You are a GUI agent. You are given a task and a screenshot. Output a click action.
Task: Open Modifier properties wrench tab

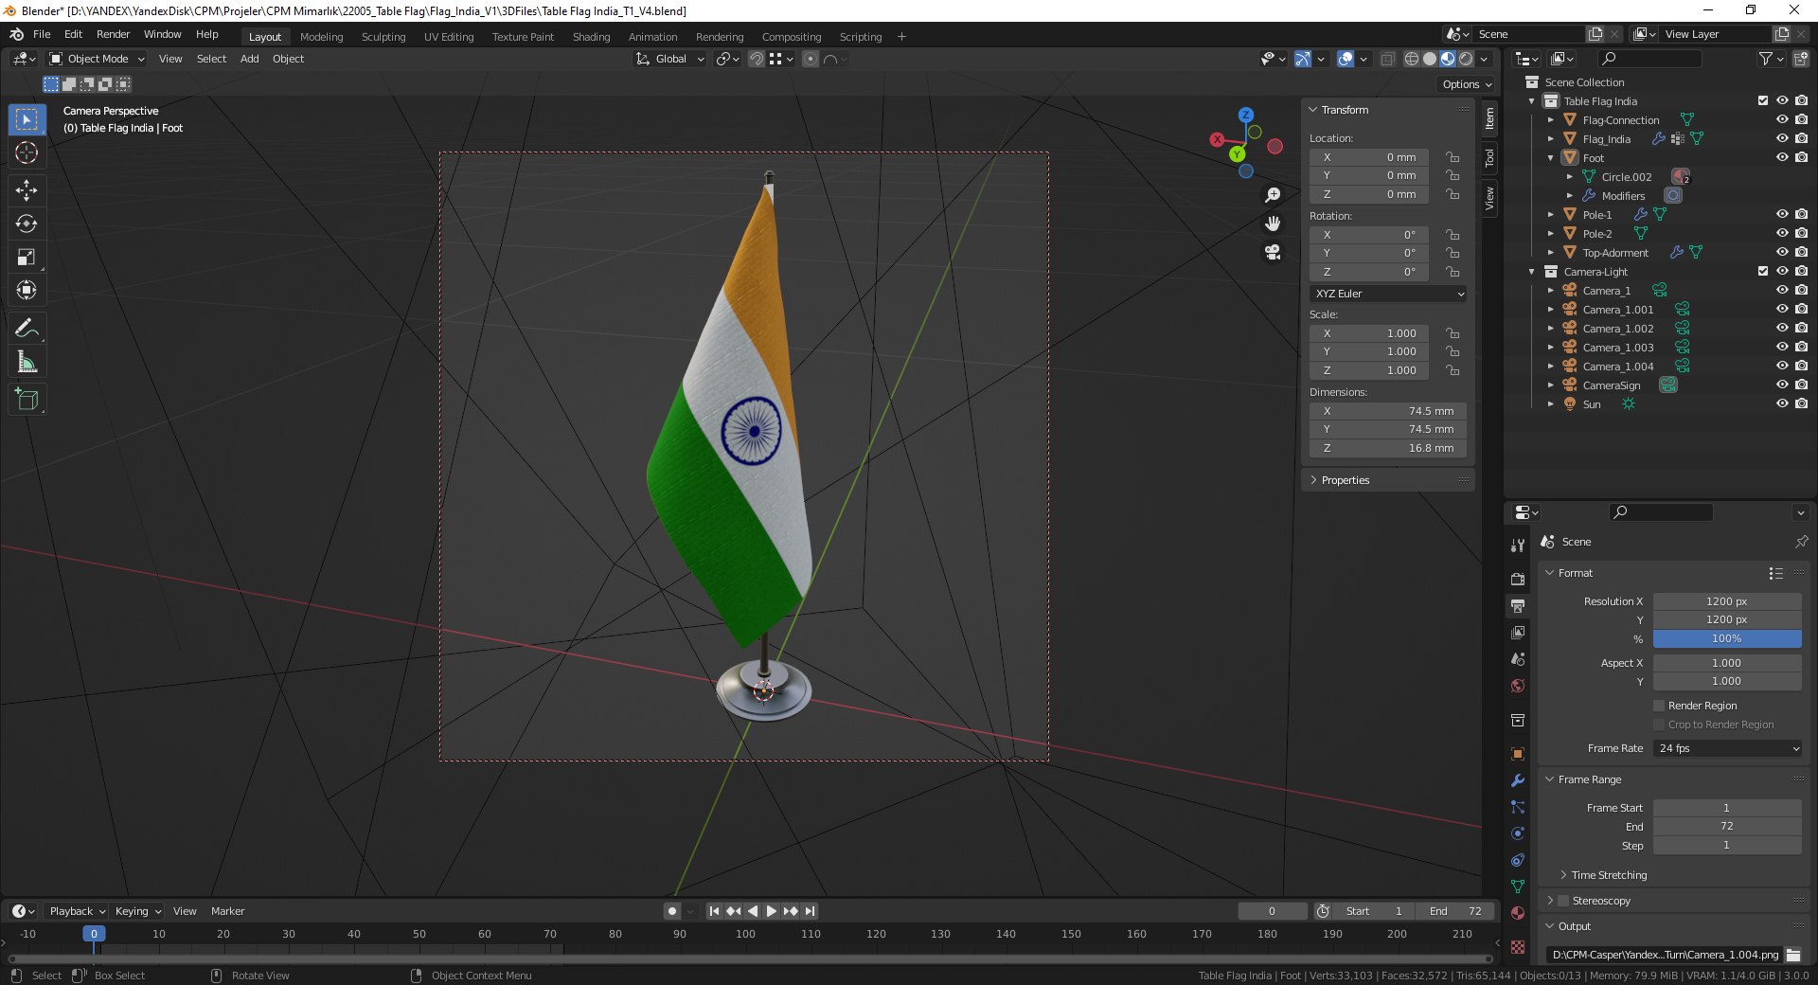(x=1518, y=780)
